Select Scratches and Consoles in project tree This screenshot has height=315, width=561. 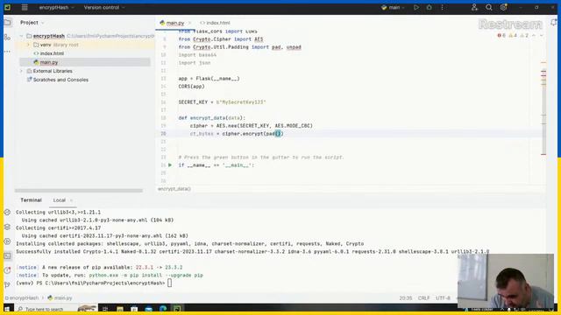(x=60, y=80)
